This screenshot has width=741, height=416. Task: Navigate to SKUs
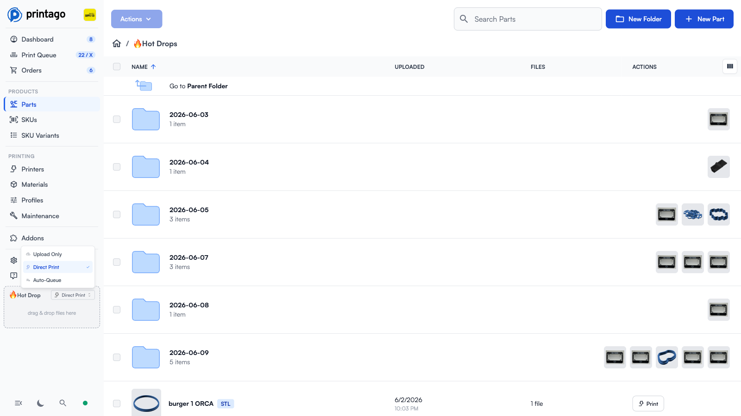(52, 120)
